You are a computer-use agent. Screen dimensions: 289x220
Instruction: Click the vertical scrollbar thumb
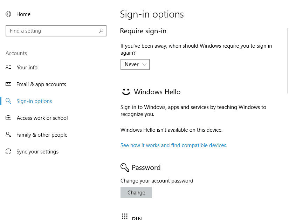[x=288, y=61]
